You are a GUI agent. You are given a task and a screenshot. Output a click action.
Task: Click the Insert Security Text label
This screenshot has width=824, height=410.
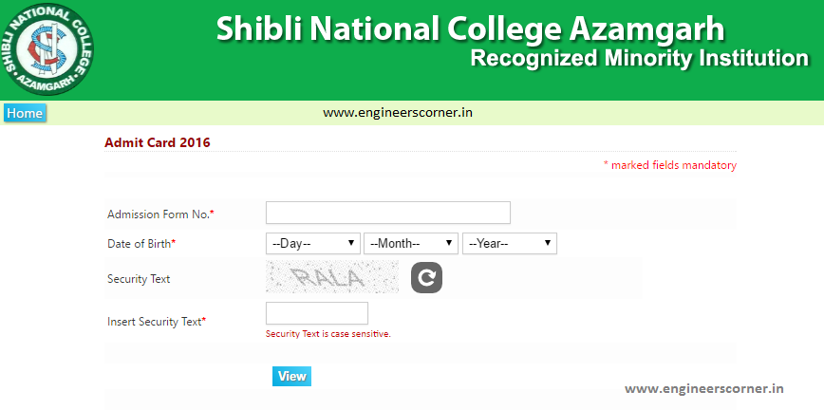(x=157, y=322)
